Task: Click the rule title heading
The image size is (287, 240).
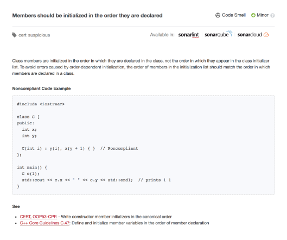Action: 87,16
